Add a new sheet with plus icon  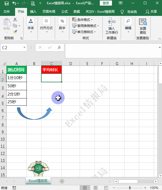tap(62, 181)
